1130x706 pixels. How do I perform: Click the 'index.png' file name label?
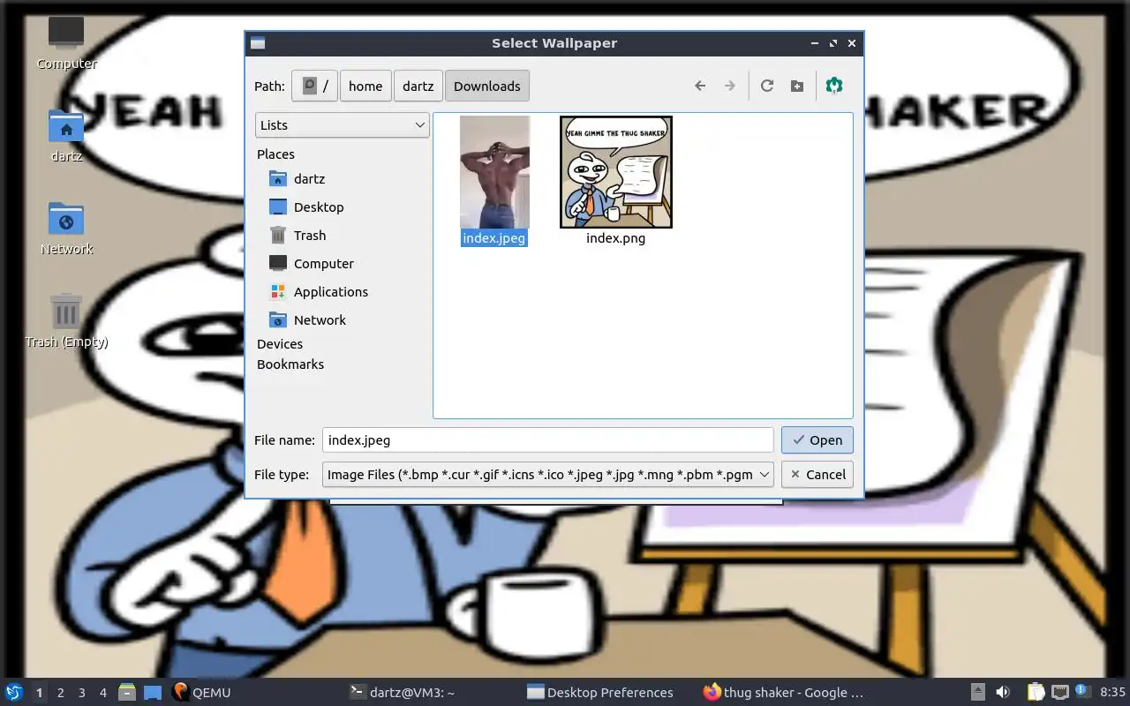[x=616, y=238]
